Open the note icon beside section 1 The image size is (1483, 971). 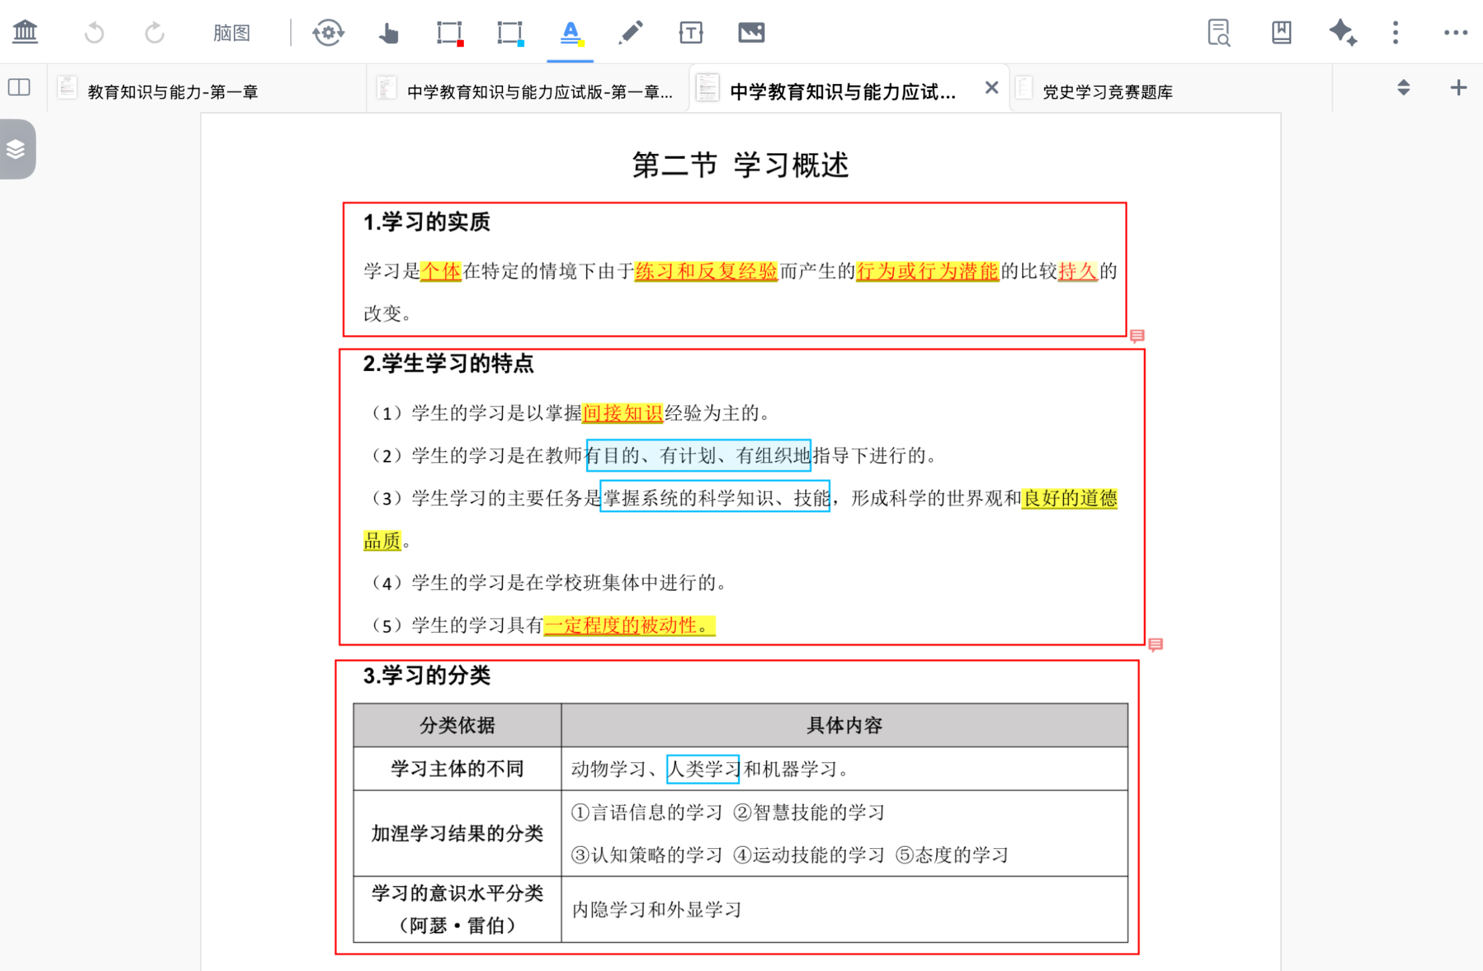click(x=1137, y=336)
